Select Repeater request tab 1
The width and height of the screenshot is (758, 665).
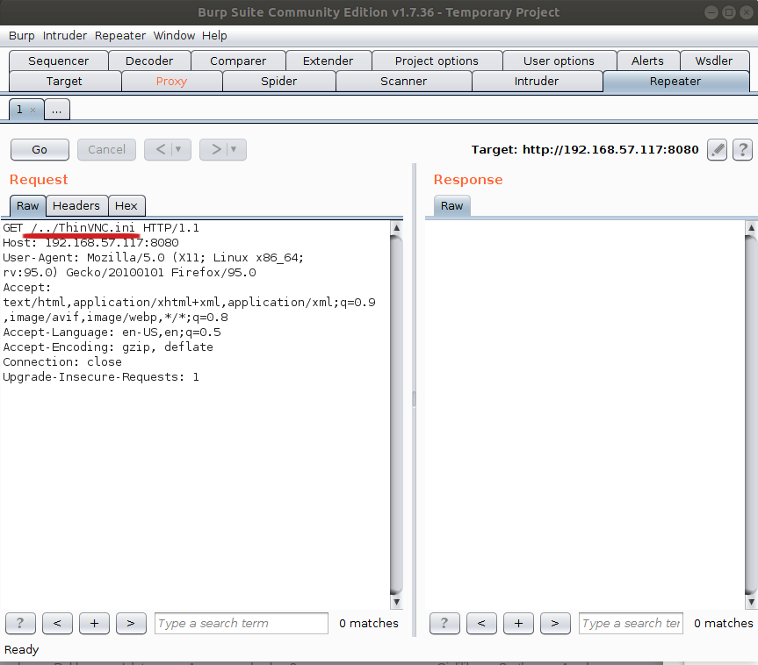[20, 110]
